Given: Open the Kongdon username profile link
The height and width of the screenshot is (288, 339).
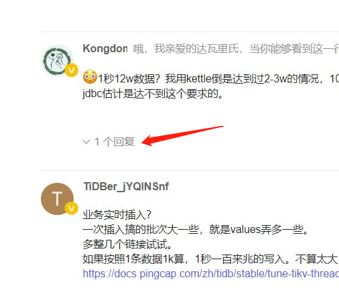Looking at the screenshot, I should tap(105, 48).
